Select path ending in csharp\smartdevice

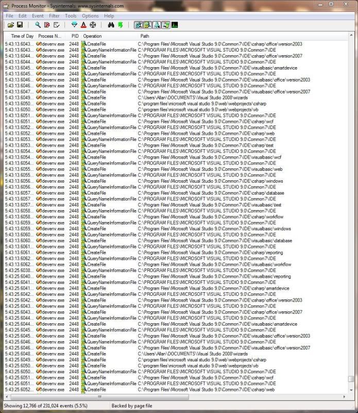coord(213,289)
